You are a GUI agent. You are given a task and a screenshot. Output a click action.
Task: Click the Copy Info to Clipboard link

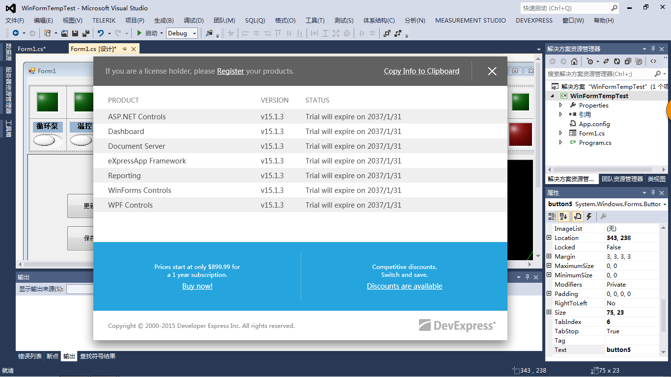(421, 71)
